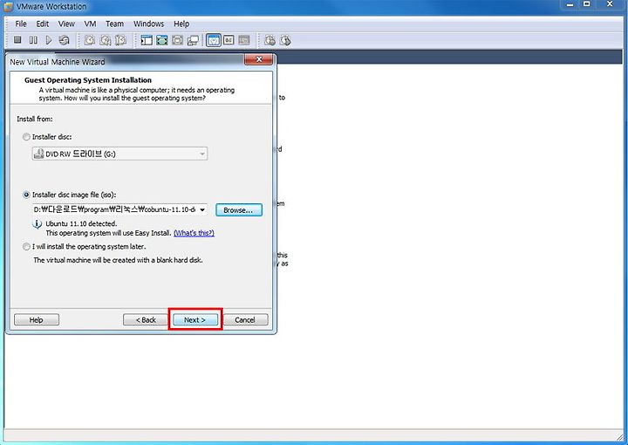Open the Snapshot Manager icon
The height and width of the screenshot is (445, 628).
coord(120,40)
